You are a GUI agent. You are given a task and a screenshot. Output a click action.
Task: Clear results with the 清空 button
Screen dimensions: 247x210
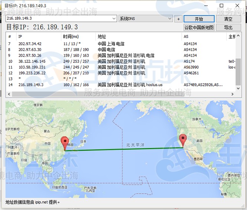pyautogui.click(x=228, y=19)
